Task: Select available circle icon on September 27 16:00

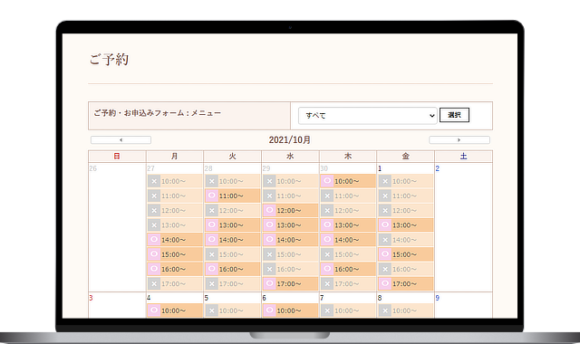Action: coord(154,269)
